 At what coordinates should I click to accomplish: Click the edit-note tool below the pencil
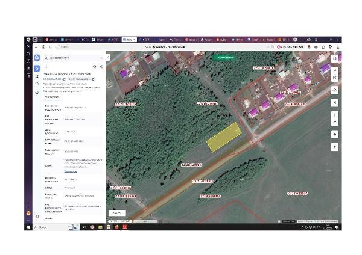(335, 78)
